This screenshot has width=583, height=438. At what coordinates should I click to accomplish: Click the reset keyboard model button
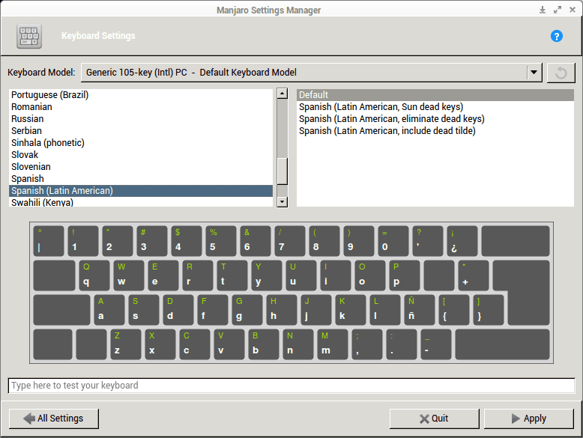561,73
